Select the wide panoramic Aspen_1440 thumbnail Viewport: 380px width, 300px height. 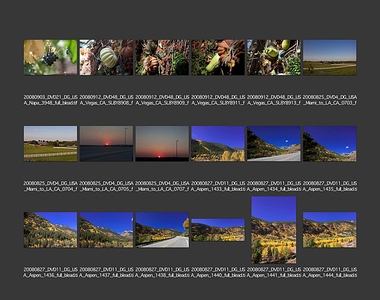218,230
